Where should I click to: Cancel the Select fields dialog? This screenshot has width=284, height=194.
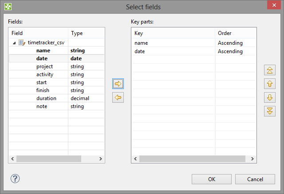click(x=255, y=179)
